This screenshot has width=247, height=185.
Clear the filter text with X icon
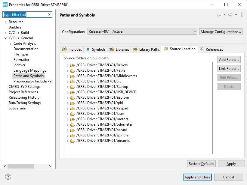point(49,14)
